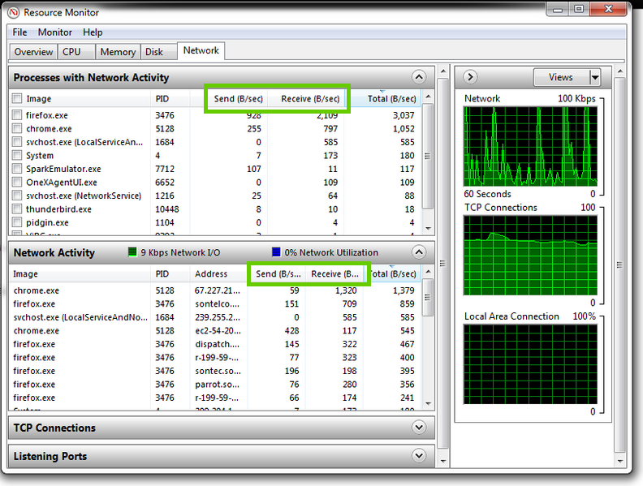Click the green Network I/O legend square
This screenshot has width=643, height=486.
[x=132, y=252]
